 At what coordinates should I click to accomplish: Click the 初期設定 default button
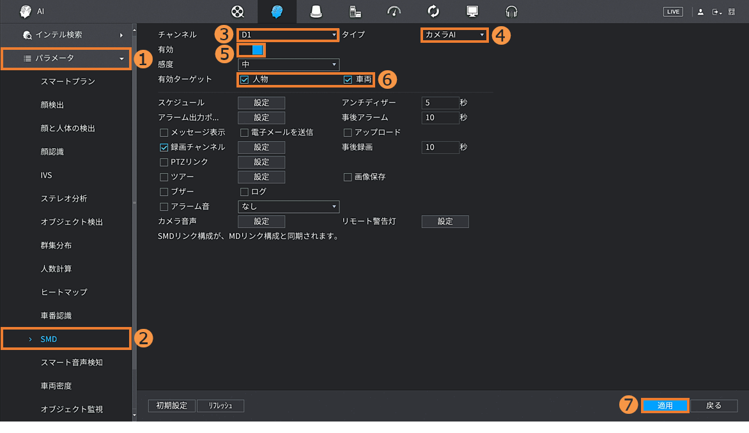click(171, 406)
